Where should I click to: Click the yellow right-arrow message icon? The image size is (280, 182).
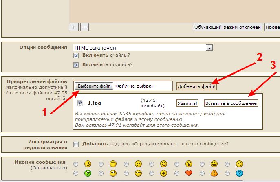(x=163, y=173)
